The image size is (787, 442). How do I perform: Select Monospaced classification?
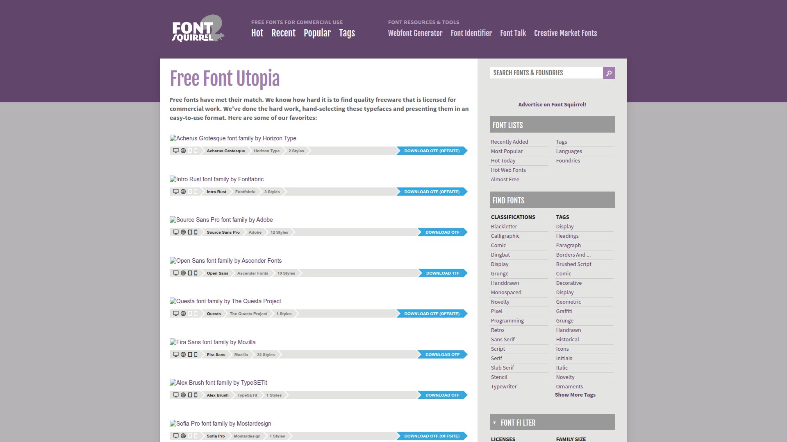[x=506, y=292]
